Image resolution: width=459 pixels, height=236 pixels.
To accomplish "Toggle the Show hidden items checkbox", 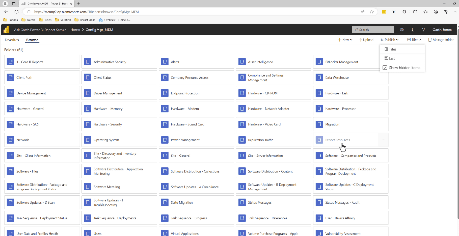I will [x=385, y=68].
